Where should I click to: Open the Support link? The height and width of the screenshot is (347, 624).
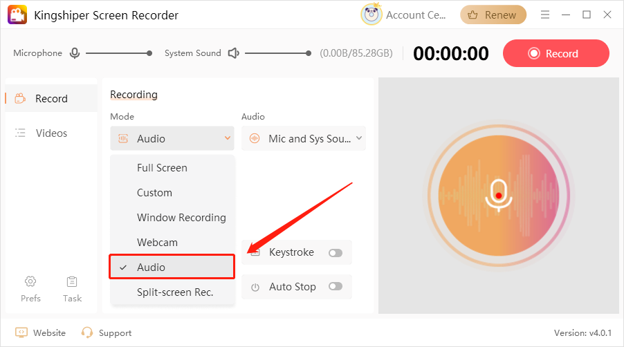[115, 333]
